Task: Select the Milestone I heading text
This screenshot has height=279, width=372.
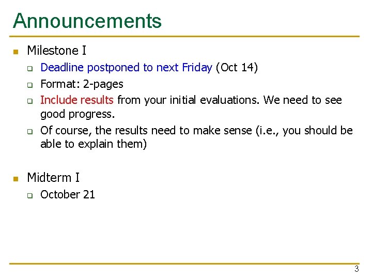Action: (x=56, y=50)
